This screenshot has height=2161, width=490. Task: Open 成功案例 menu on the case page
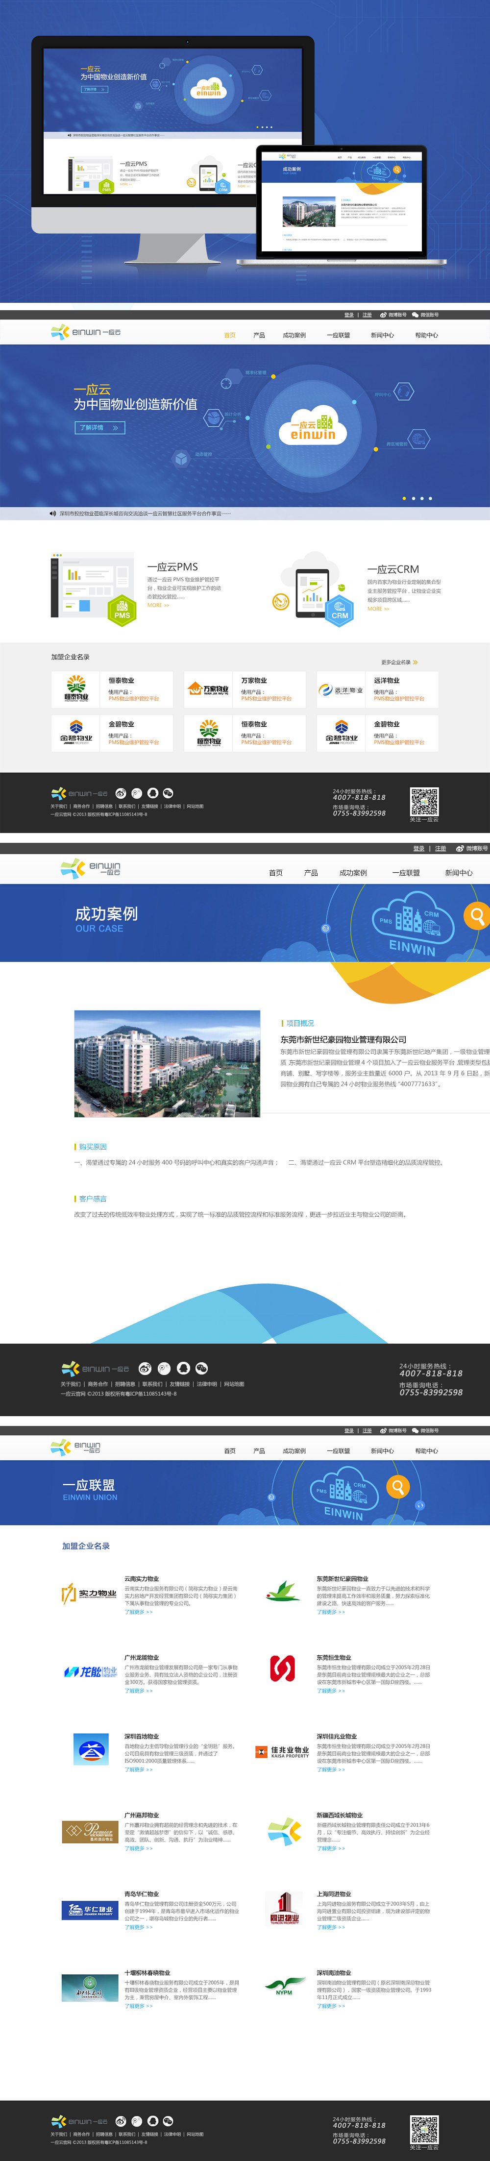coord(352,872)
